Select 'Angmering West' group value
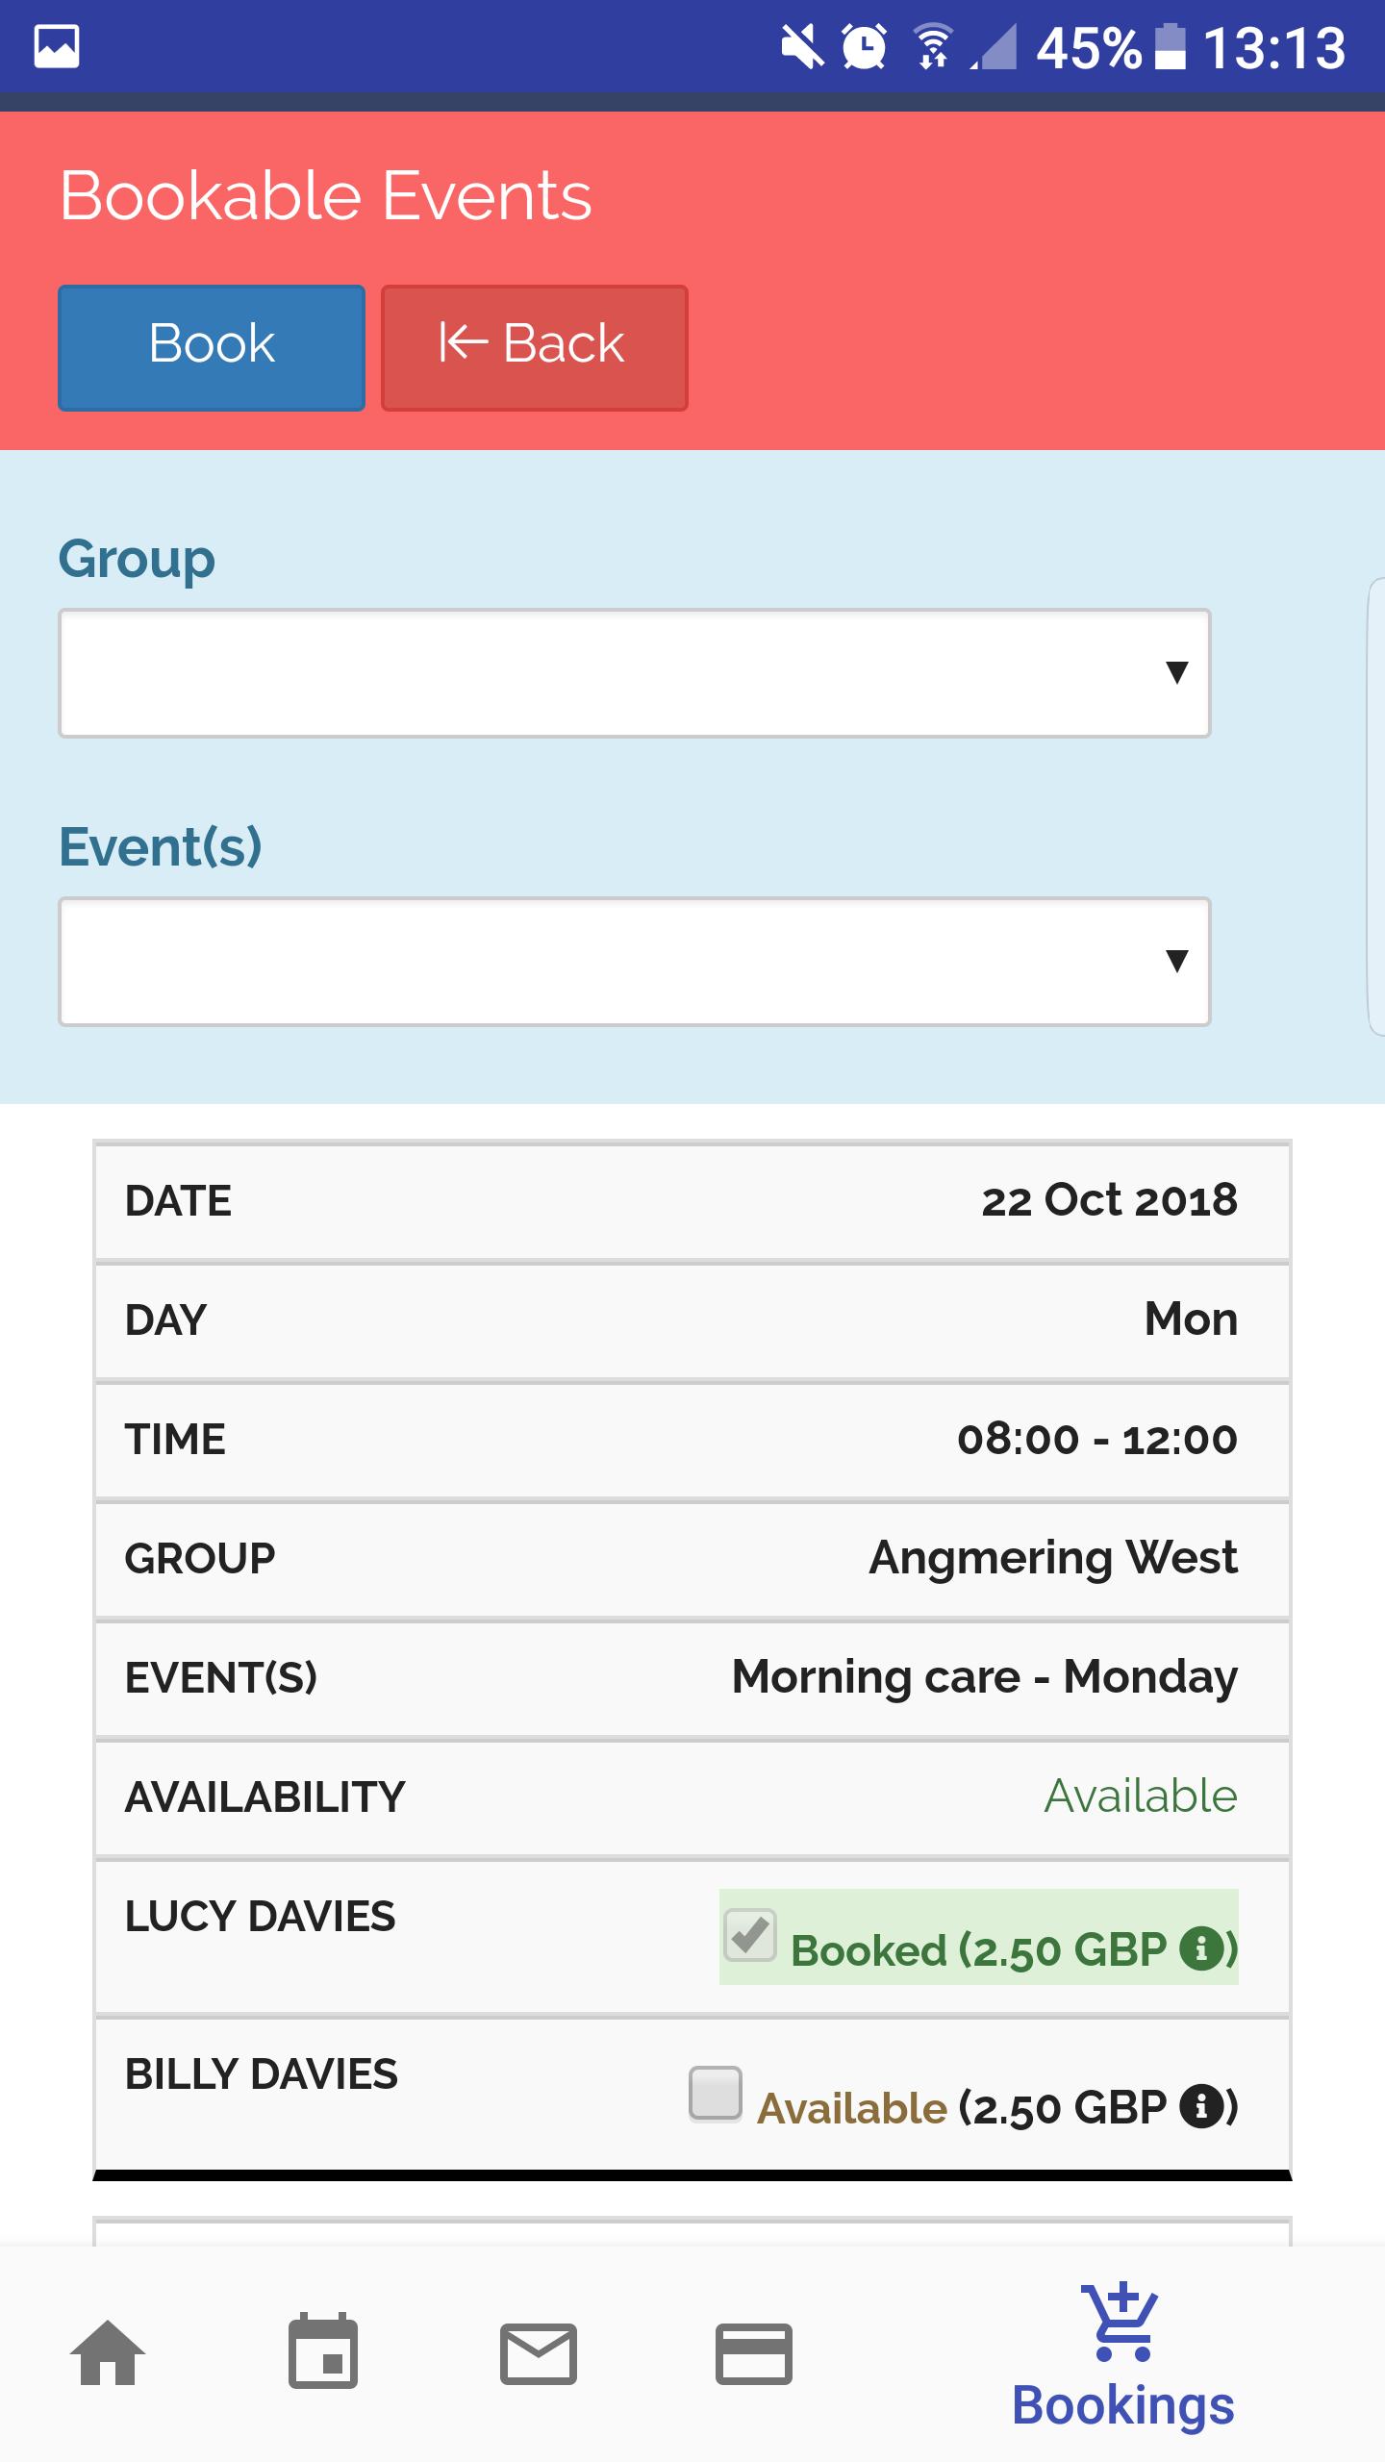The width and height of the screenshot is (1385, 2462). (x=1053, y=1560)
